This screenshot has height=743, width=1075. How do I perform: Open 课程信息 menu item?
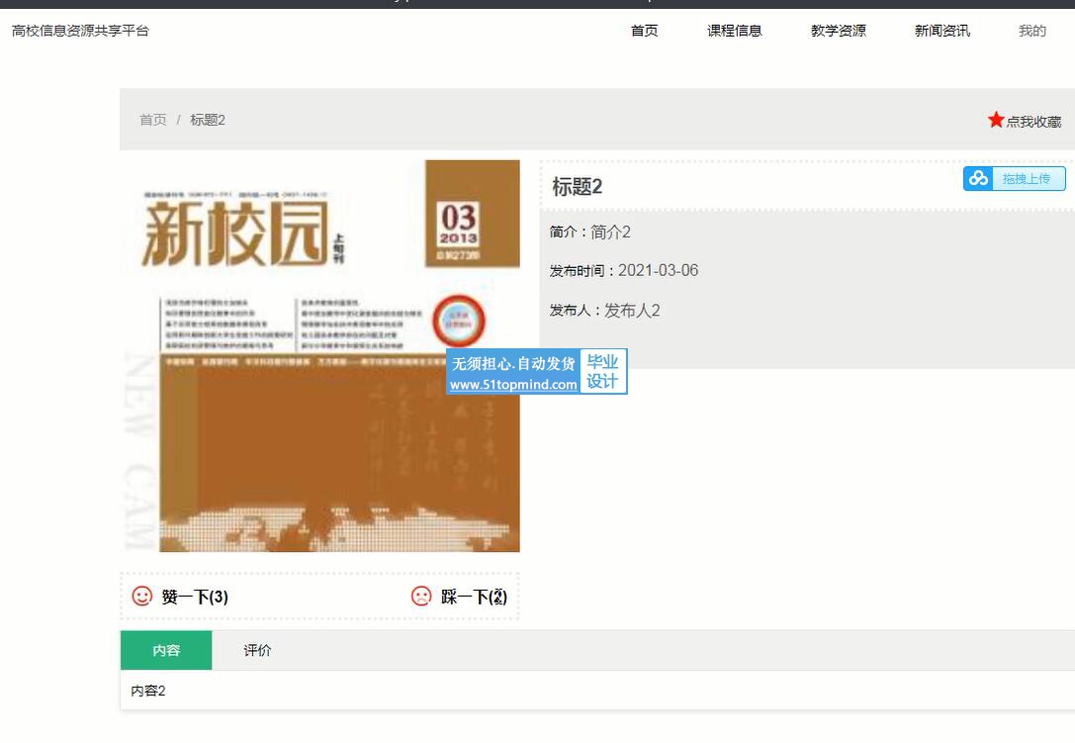coord(734,31)
